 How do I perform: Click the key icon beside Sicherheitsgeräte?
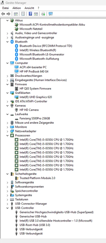(x=12, y=174)
